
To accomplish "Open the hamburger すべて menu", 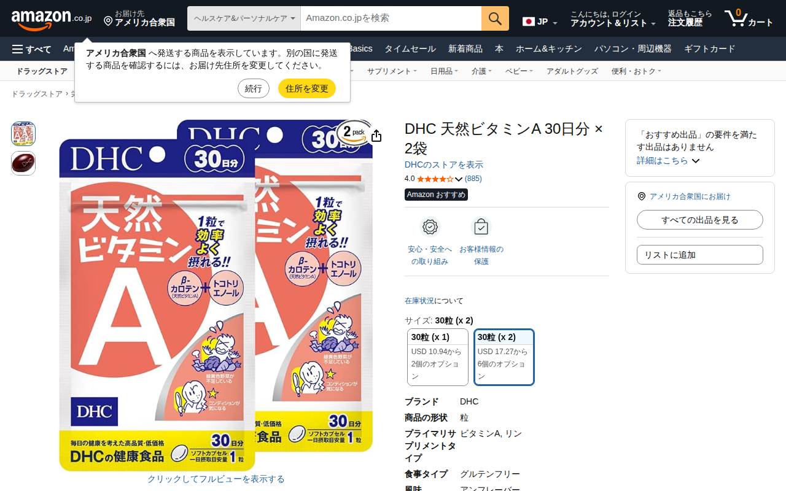I will click(x=31, y=49).
